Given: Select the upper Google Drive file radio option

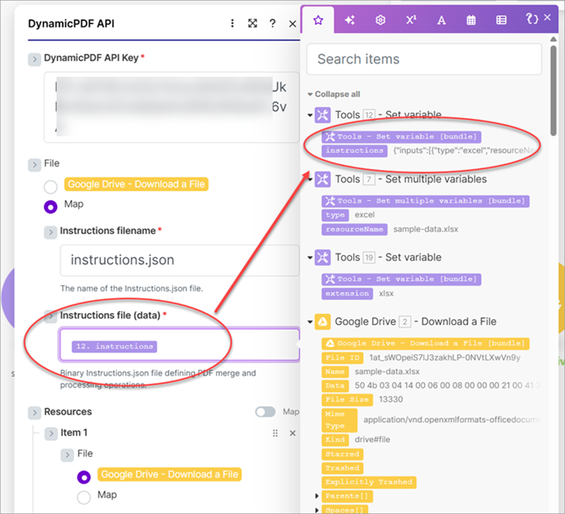Looking at the screenshot, I should tap(51, 186).
